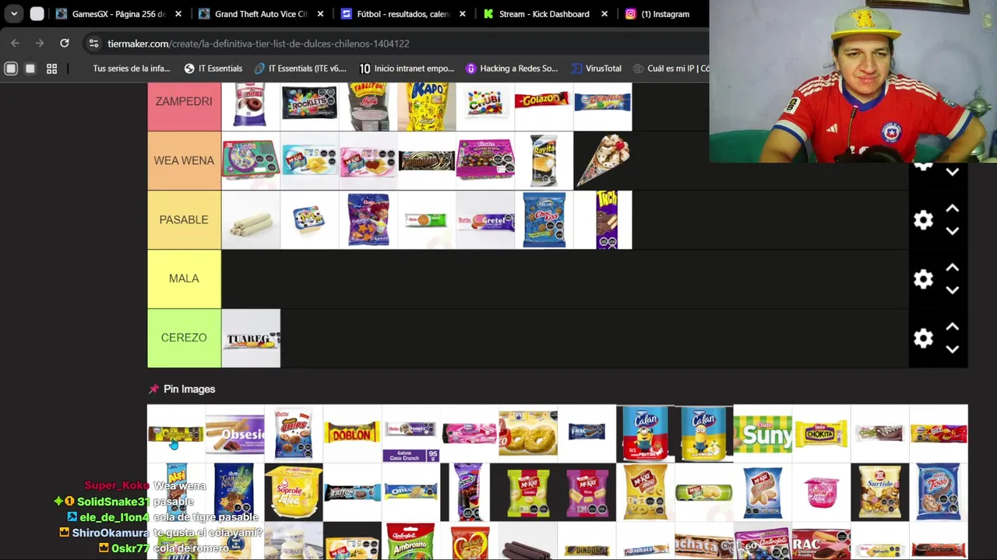Move PASABLE tier up
The image size is (997, 560).
click(x=952, y=208)
